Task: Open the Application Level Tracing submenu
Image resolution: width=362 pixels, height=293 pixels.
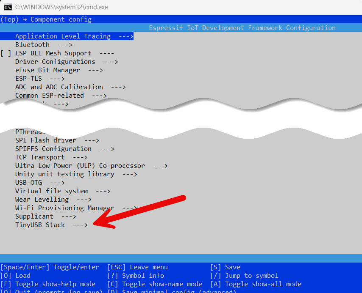Action: point(63,36)
